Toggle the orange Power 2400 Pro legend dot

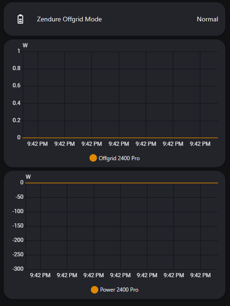(x=95, y=290)
